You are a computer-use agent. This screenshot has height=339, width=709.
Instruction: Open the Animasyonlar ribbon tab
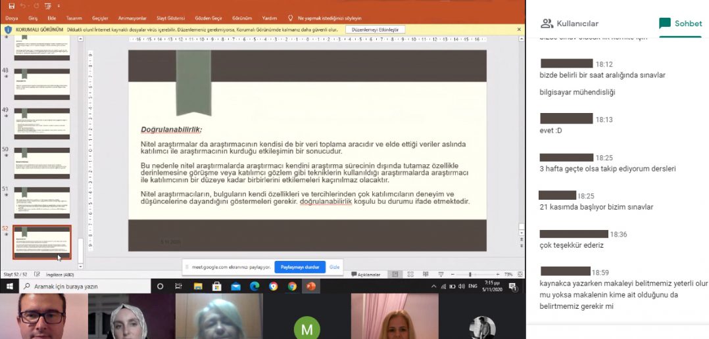(x=132, y=18)
